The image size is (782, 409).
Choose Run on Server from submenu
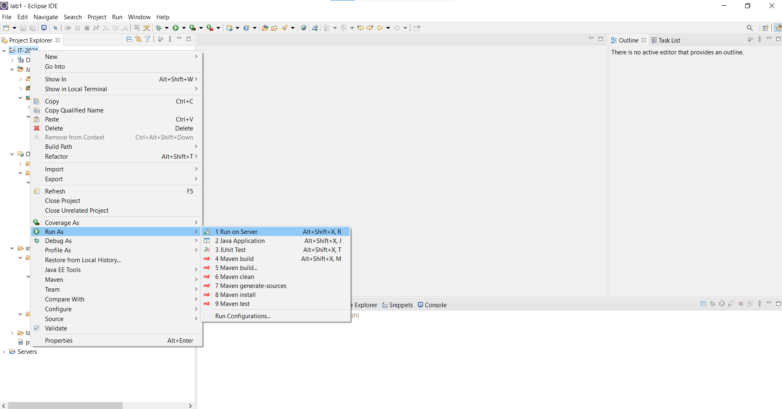276,232
